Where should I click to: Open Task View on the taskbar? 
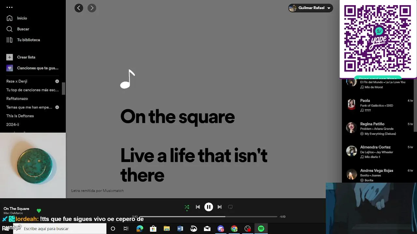coord(126,228)
